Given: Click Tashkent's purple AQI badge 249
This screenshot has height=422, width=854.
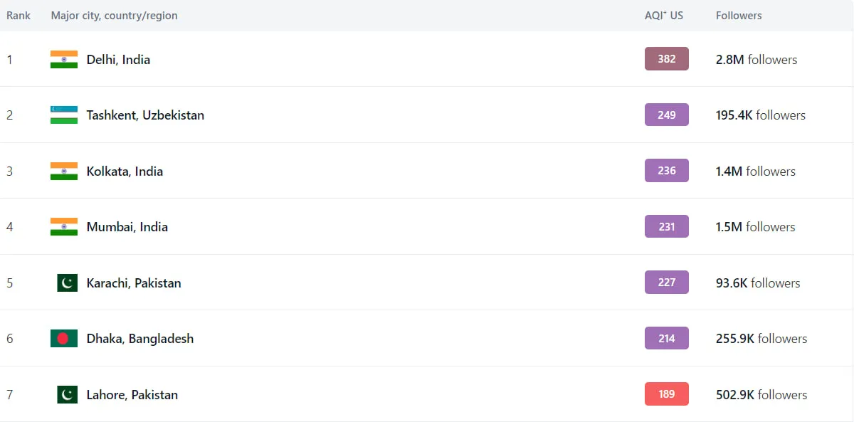Looking at the screenshot, I should (x=667, y=115).
